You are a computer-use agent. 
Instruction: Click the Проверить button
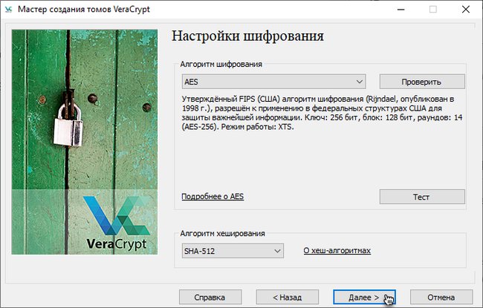pyautogui.click(x=422, y=82)
